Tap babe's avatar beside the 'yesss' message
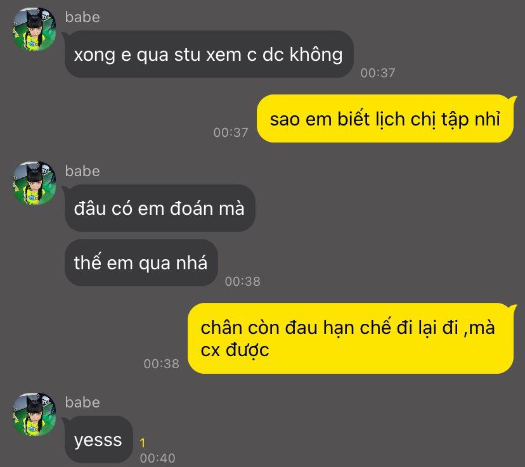This screenshot has width=525, height=467. pos(34,414)
